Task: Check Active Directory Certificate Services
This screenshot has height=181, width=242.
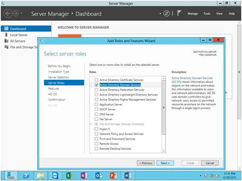Action: click(x=96, y=80)
